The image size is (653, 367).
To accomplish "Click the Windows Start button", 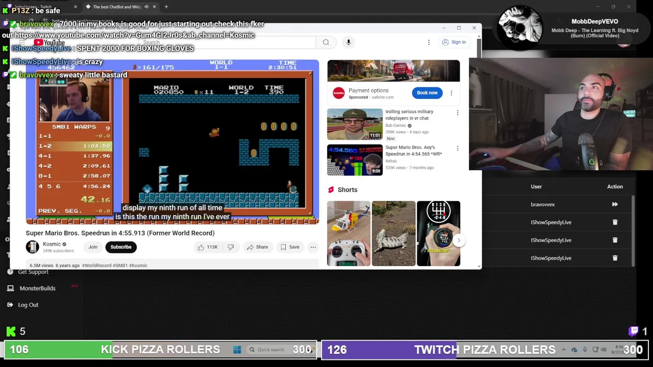I will point(237,350).
